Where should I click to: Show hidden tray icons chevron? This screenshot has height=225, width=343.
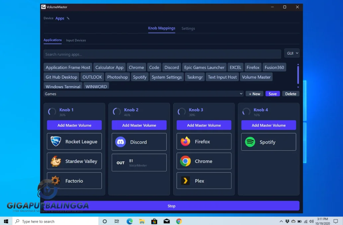tap(281, 221)
